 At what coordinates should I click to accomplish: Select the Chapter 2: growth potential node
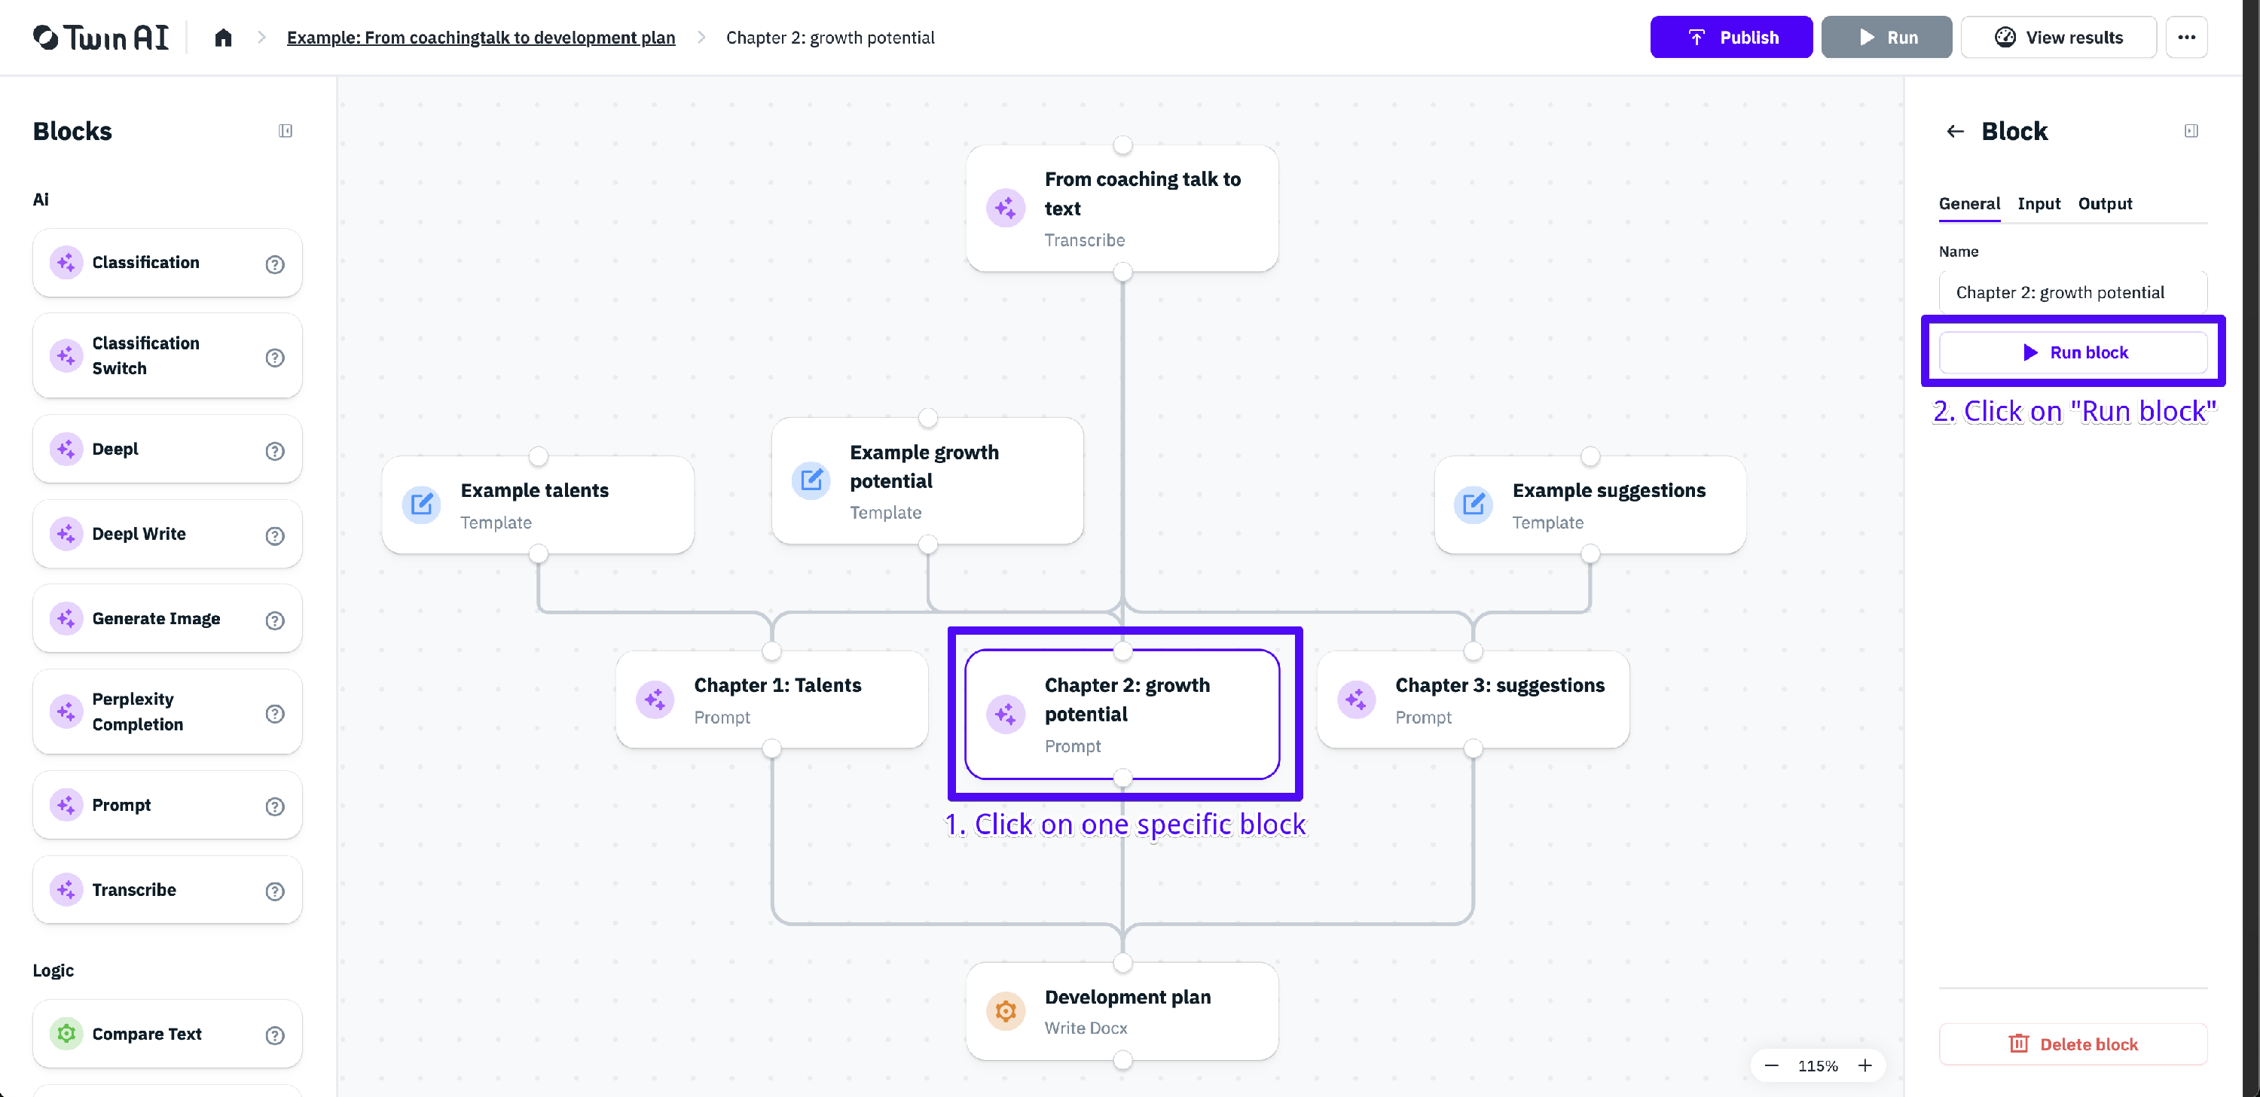tap(1122, 714)
